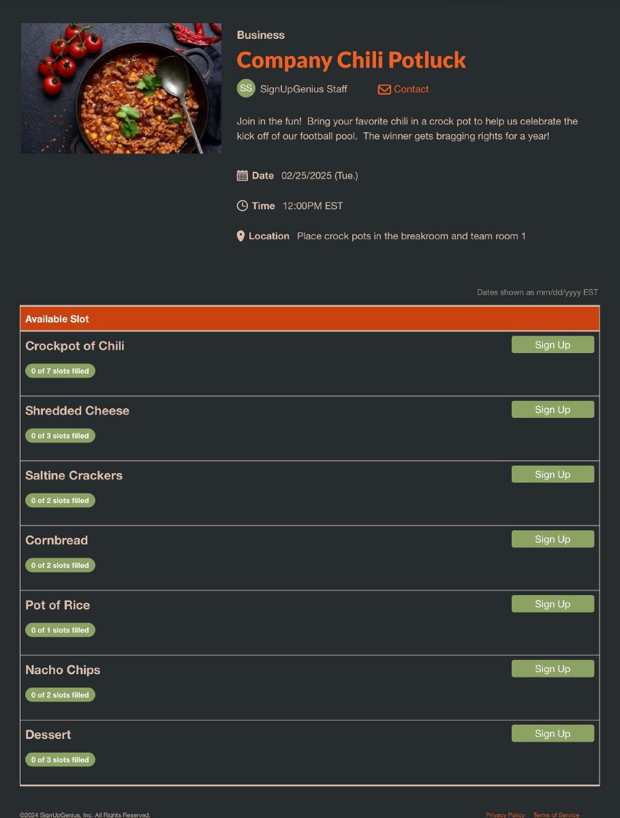Image resolution: width=620 pixels, height=818 pixels.
Task: Sign up for Shredded Cheese
Action: pyautogui.click(x=553, y=409)
